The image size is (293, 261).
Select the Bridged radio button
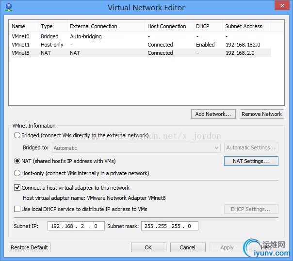[x=17, y=135]
